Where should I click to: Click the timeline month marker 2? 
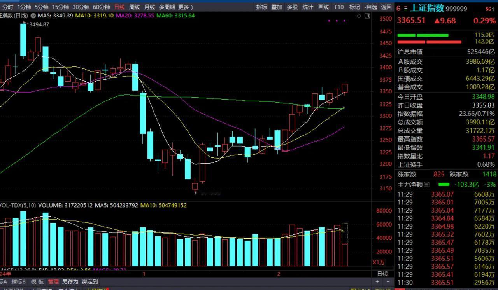point(279,274)
